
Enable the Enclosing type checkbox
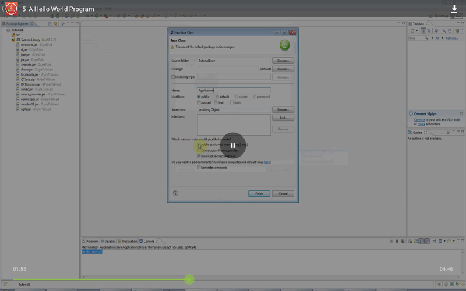pos(173,77)
